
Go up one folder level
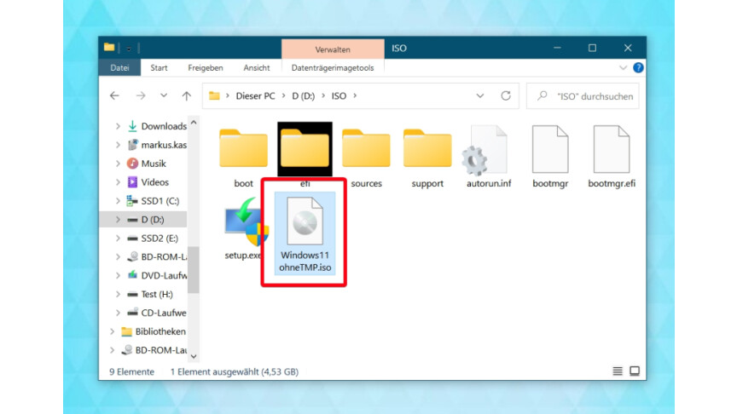(187, 95)
